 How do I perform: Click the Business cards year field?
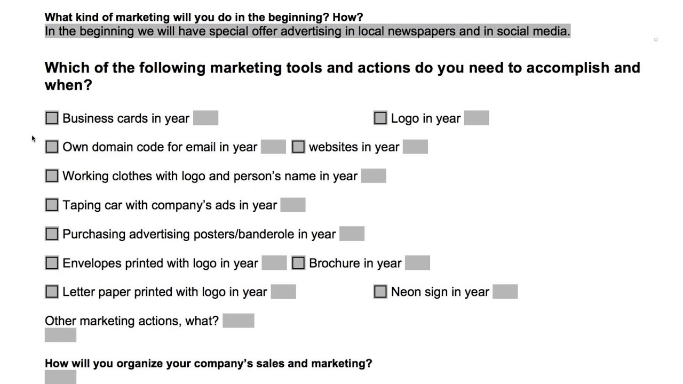click(x=205, y=118)
